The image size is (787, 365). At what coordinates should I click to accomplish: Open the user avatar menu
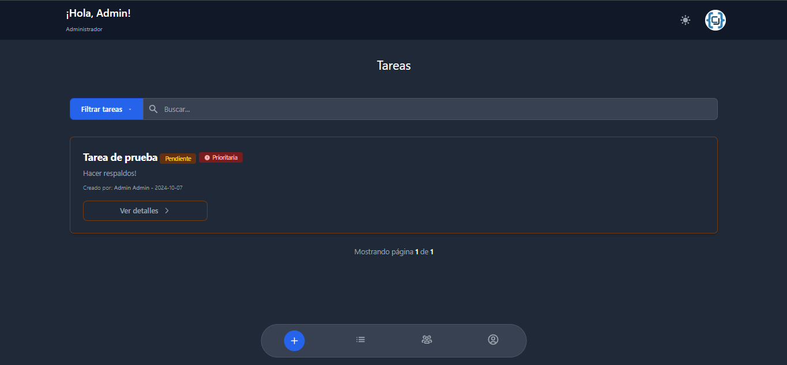[715, 20]
